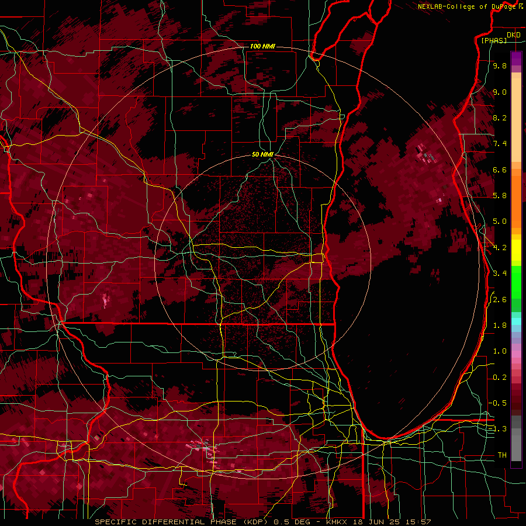Click the 7.4 value on color scale
Screen dimensions: 526x526
[x=500, y=144]
